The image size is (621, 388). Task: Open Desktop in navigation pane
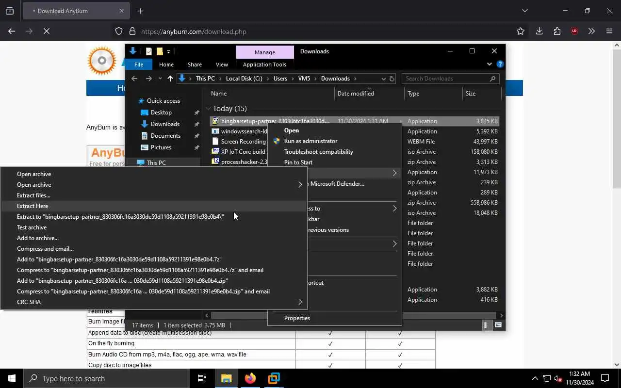[161, 113]
